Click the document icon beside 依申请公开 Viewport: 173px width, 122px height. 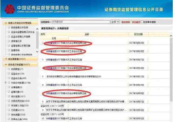(x=9, y=41)
